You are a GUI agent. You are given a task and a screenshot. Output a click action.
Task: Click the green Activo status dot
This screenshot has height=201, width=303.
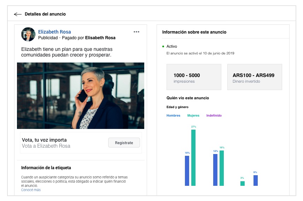163,46
